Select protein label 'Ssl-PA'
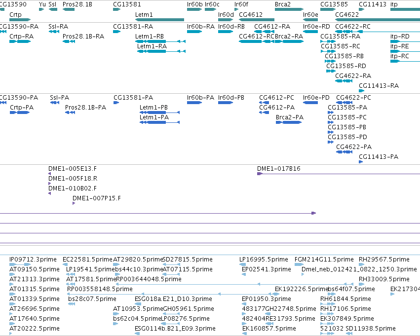420x336 pixels. click(59, 98)
